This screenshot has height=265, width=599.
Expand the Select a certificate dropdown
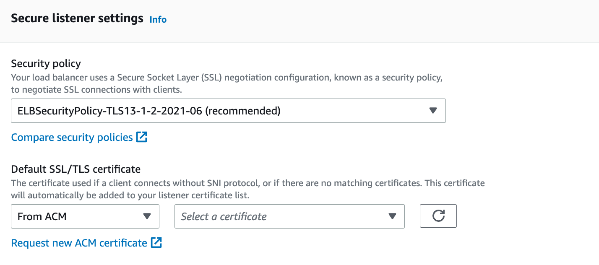coord(289,216)
